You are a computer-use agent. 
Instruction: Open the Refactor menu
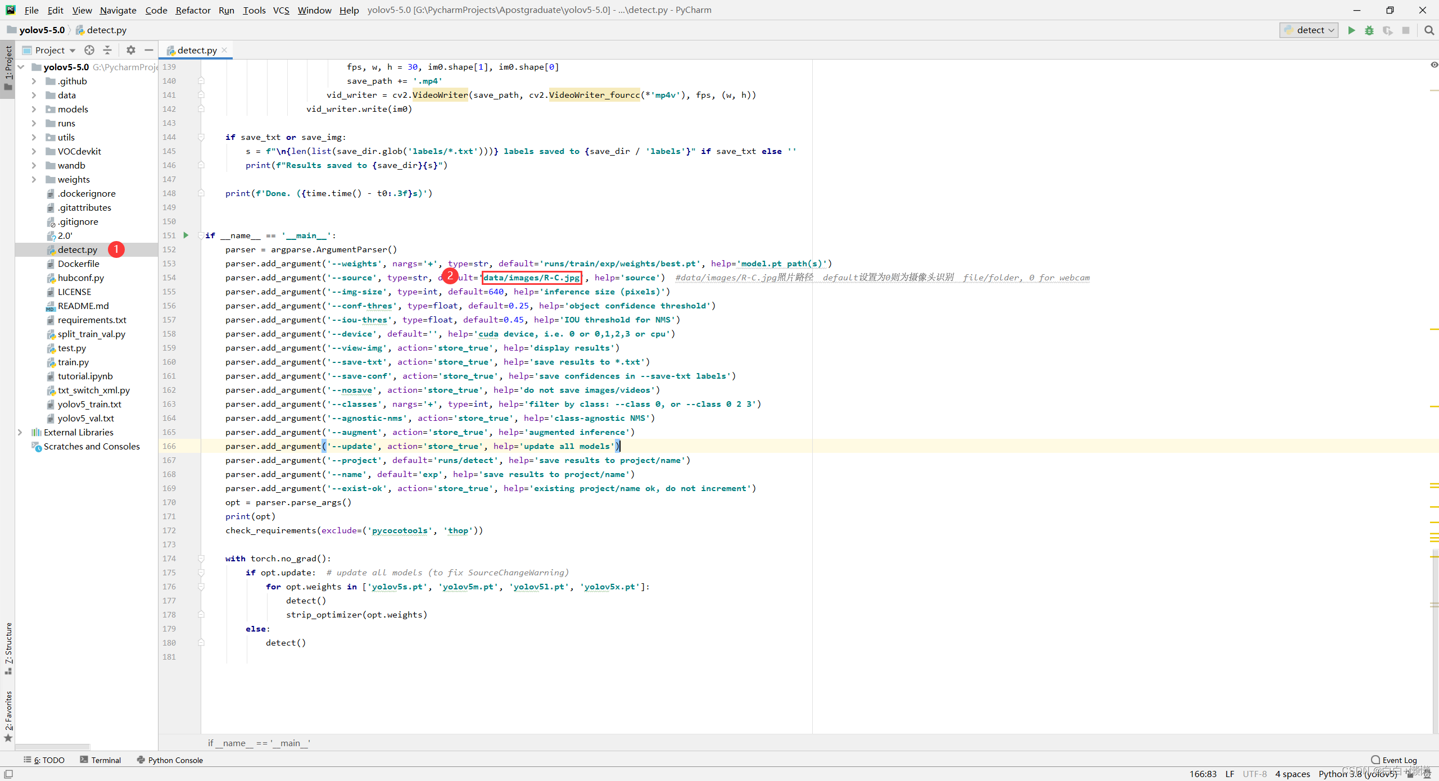tap(193, 10)
